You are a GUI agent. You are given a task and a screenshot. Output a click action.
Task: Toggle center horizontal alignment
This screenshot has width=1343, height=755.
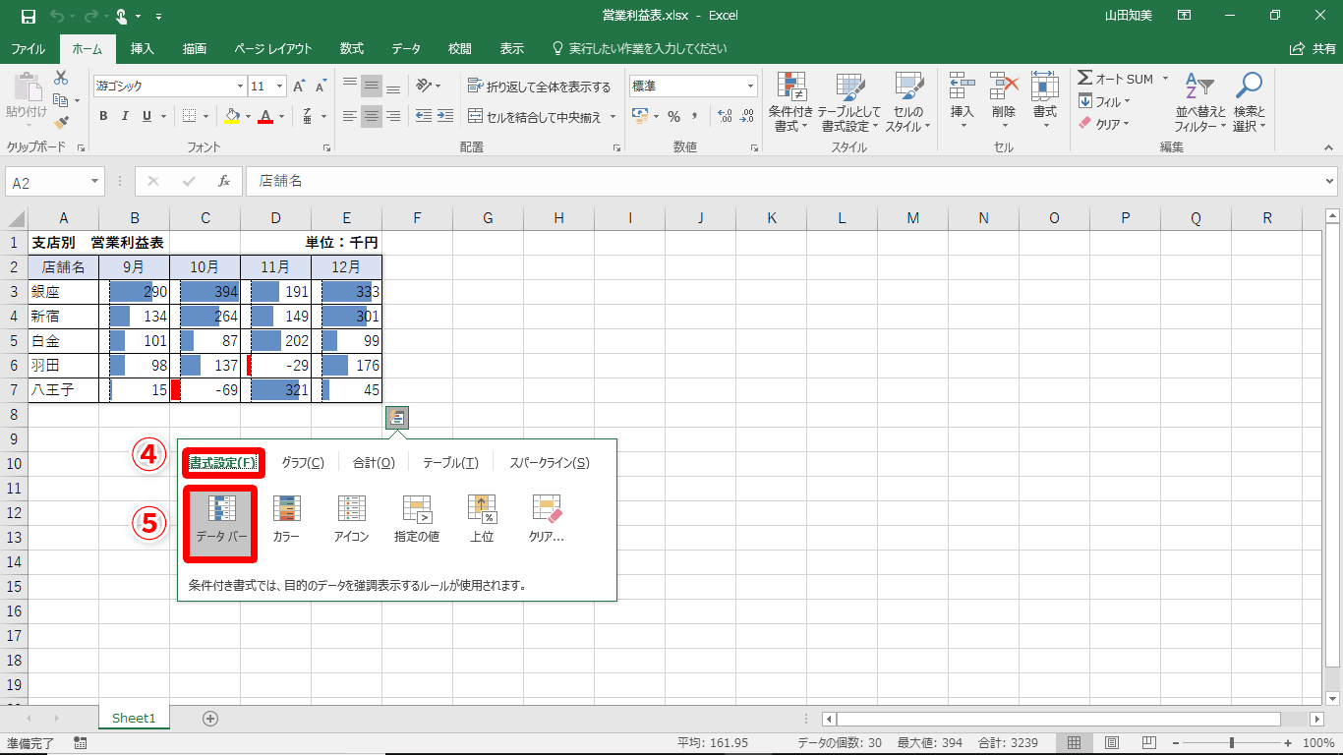click(x=371, y=116)
